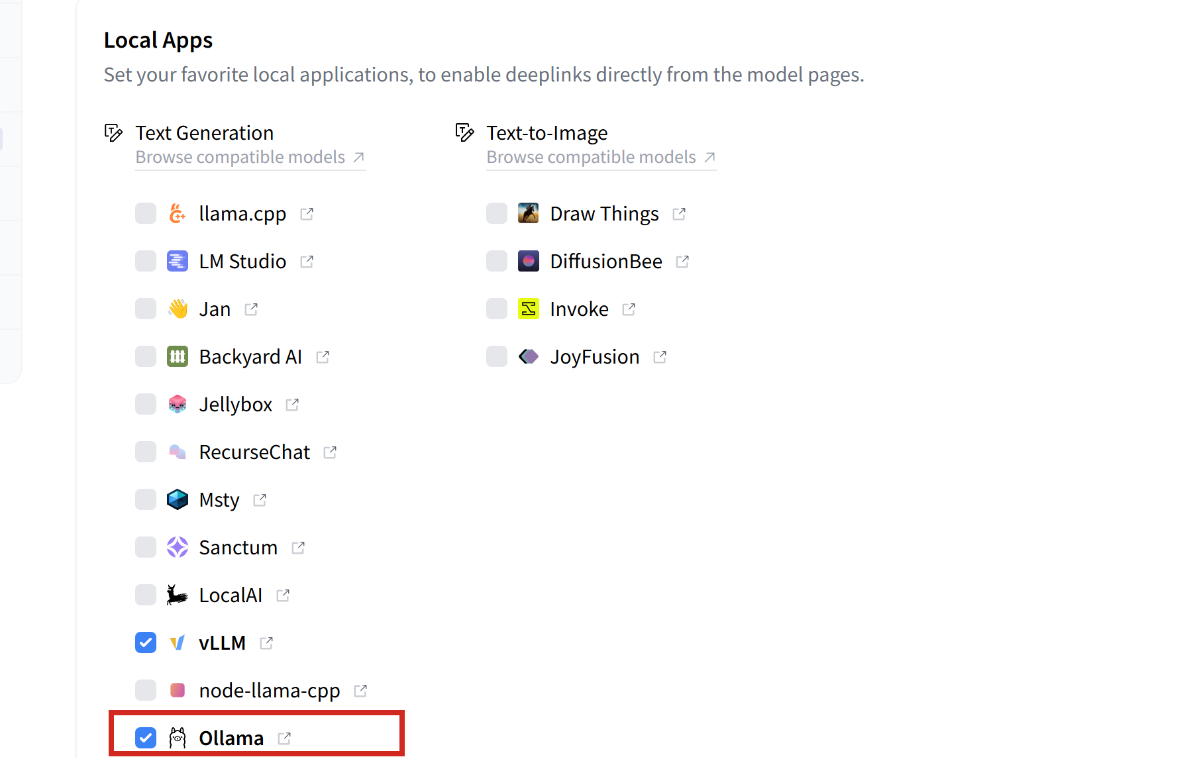Select the Jellybox checkbox

pyautogui.click(x=146, y=405)
